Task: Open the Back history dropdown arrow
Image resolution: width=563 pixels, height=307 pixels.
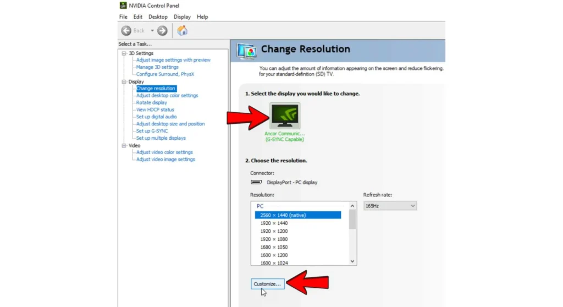Action: click(x=152, y=31)
